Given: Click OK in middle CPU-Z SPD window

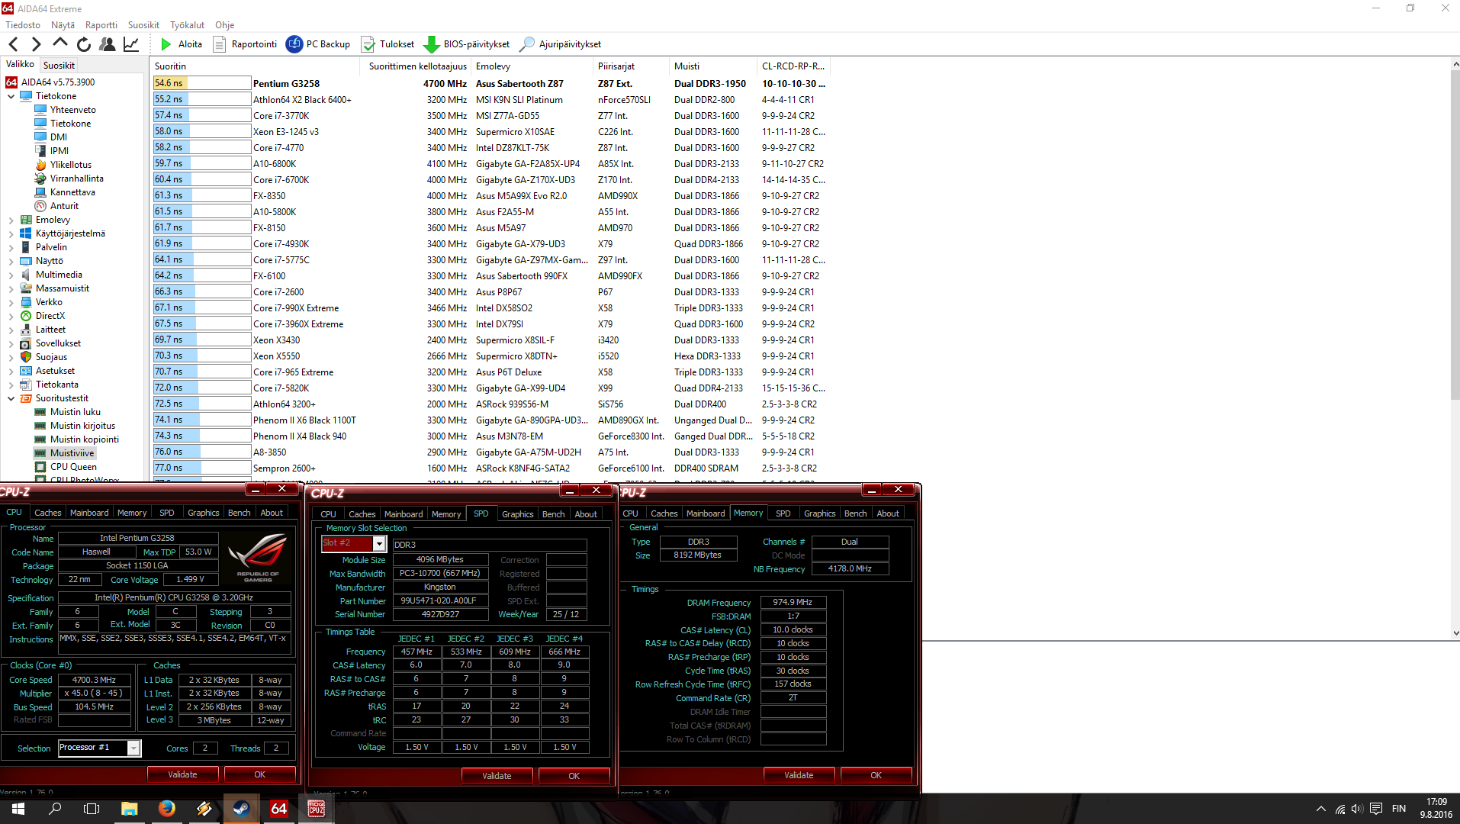Looking at the screenshot, I should point(574,776).
